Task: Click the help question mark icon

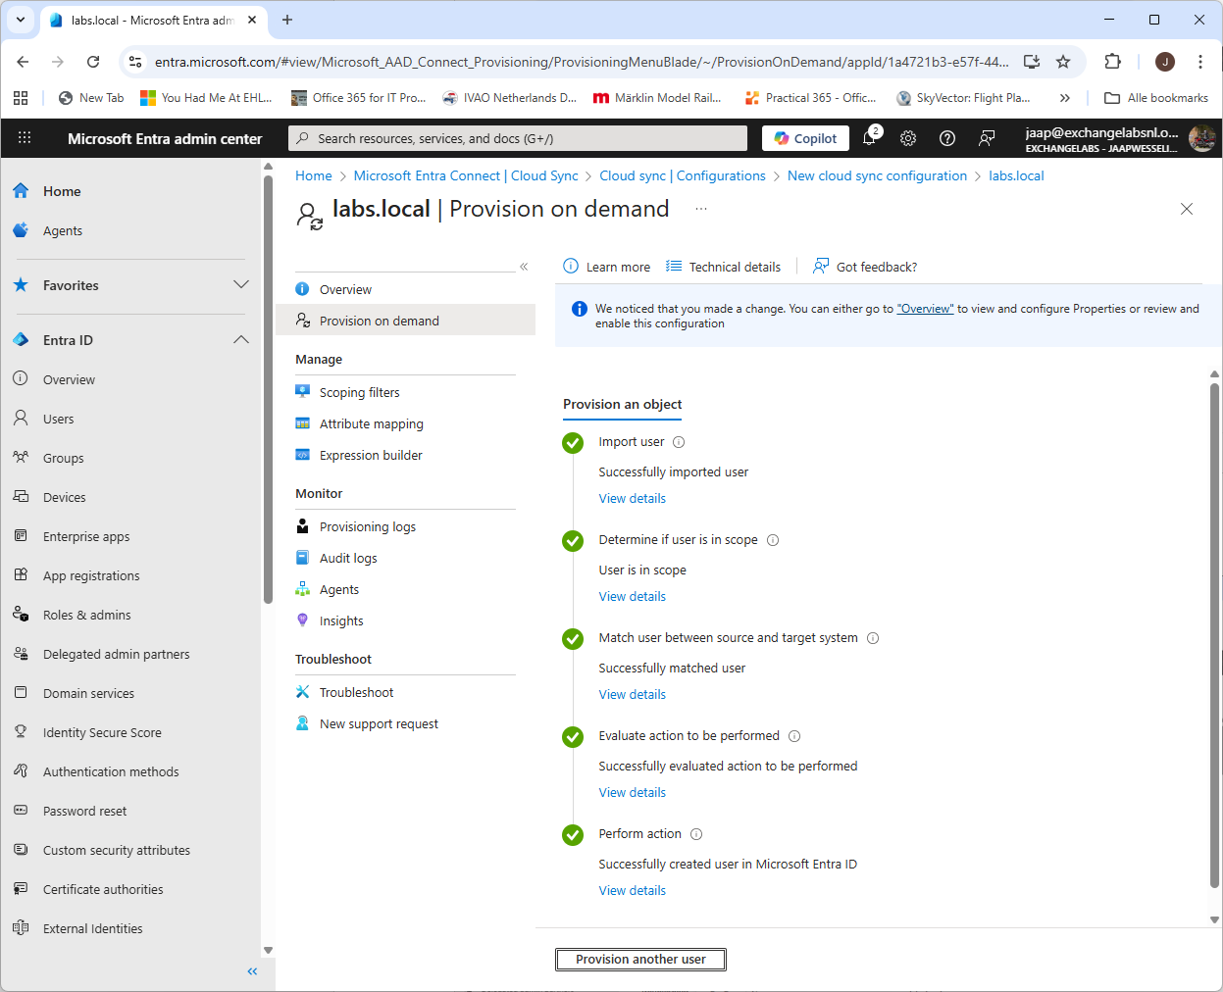Action: (x=947, y=138)
